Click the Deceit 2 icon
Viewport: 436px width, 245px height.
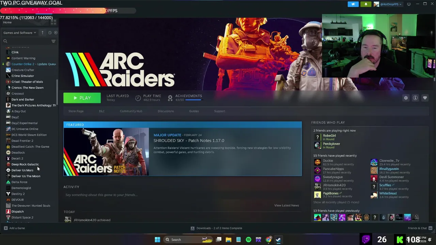point(8,158)
